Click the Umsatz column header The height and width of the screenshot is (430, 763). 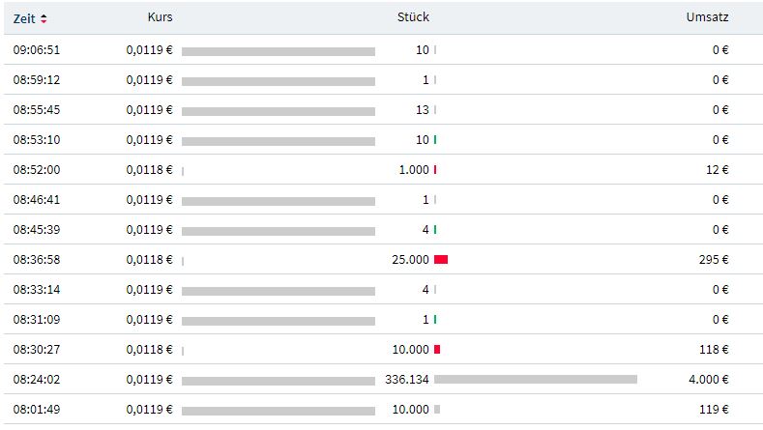coord(709,17)
